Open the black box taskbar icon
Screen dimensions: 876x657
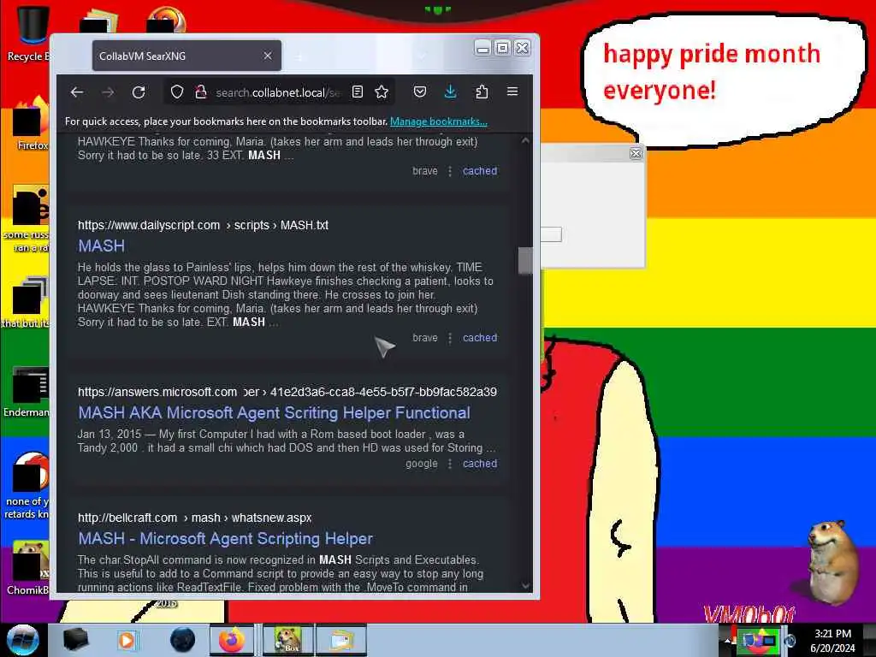coord(76,640)
